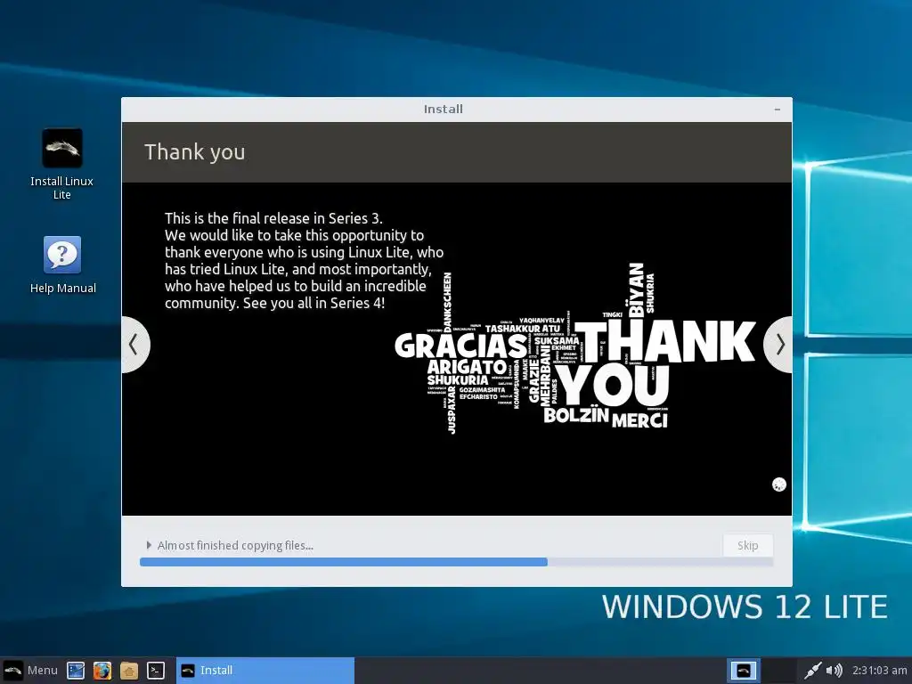Viewport: 912px width, 684px height.
Task: Open the network connection tray icon
Action: 812,671
